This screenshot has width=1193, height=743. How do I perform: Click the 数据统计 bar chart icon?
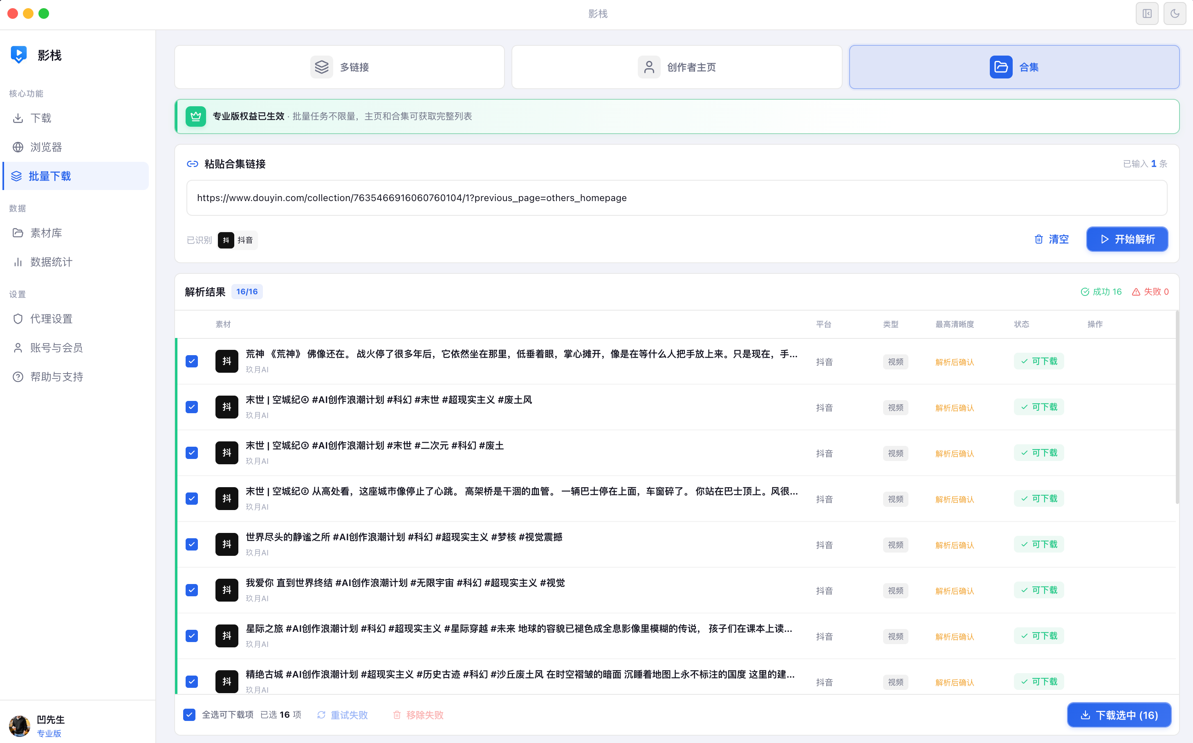point(18,262)
